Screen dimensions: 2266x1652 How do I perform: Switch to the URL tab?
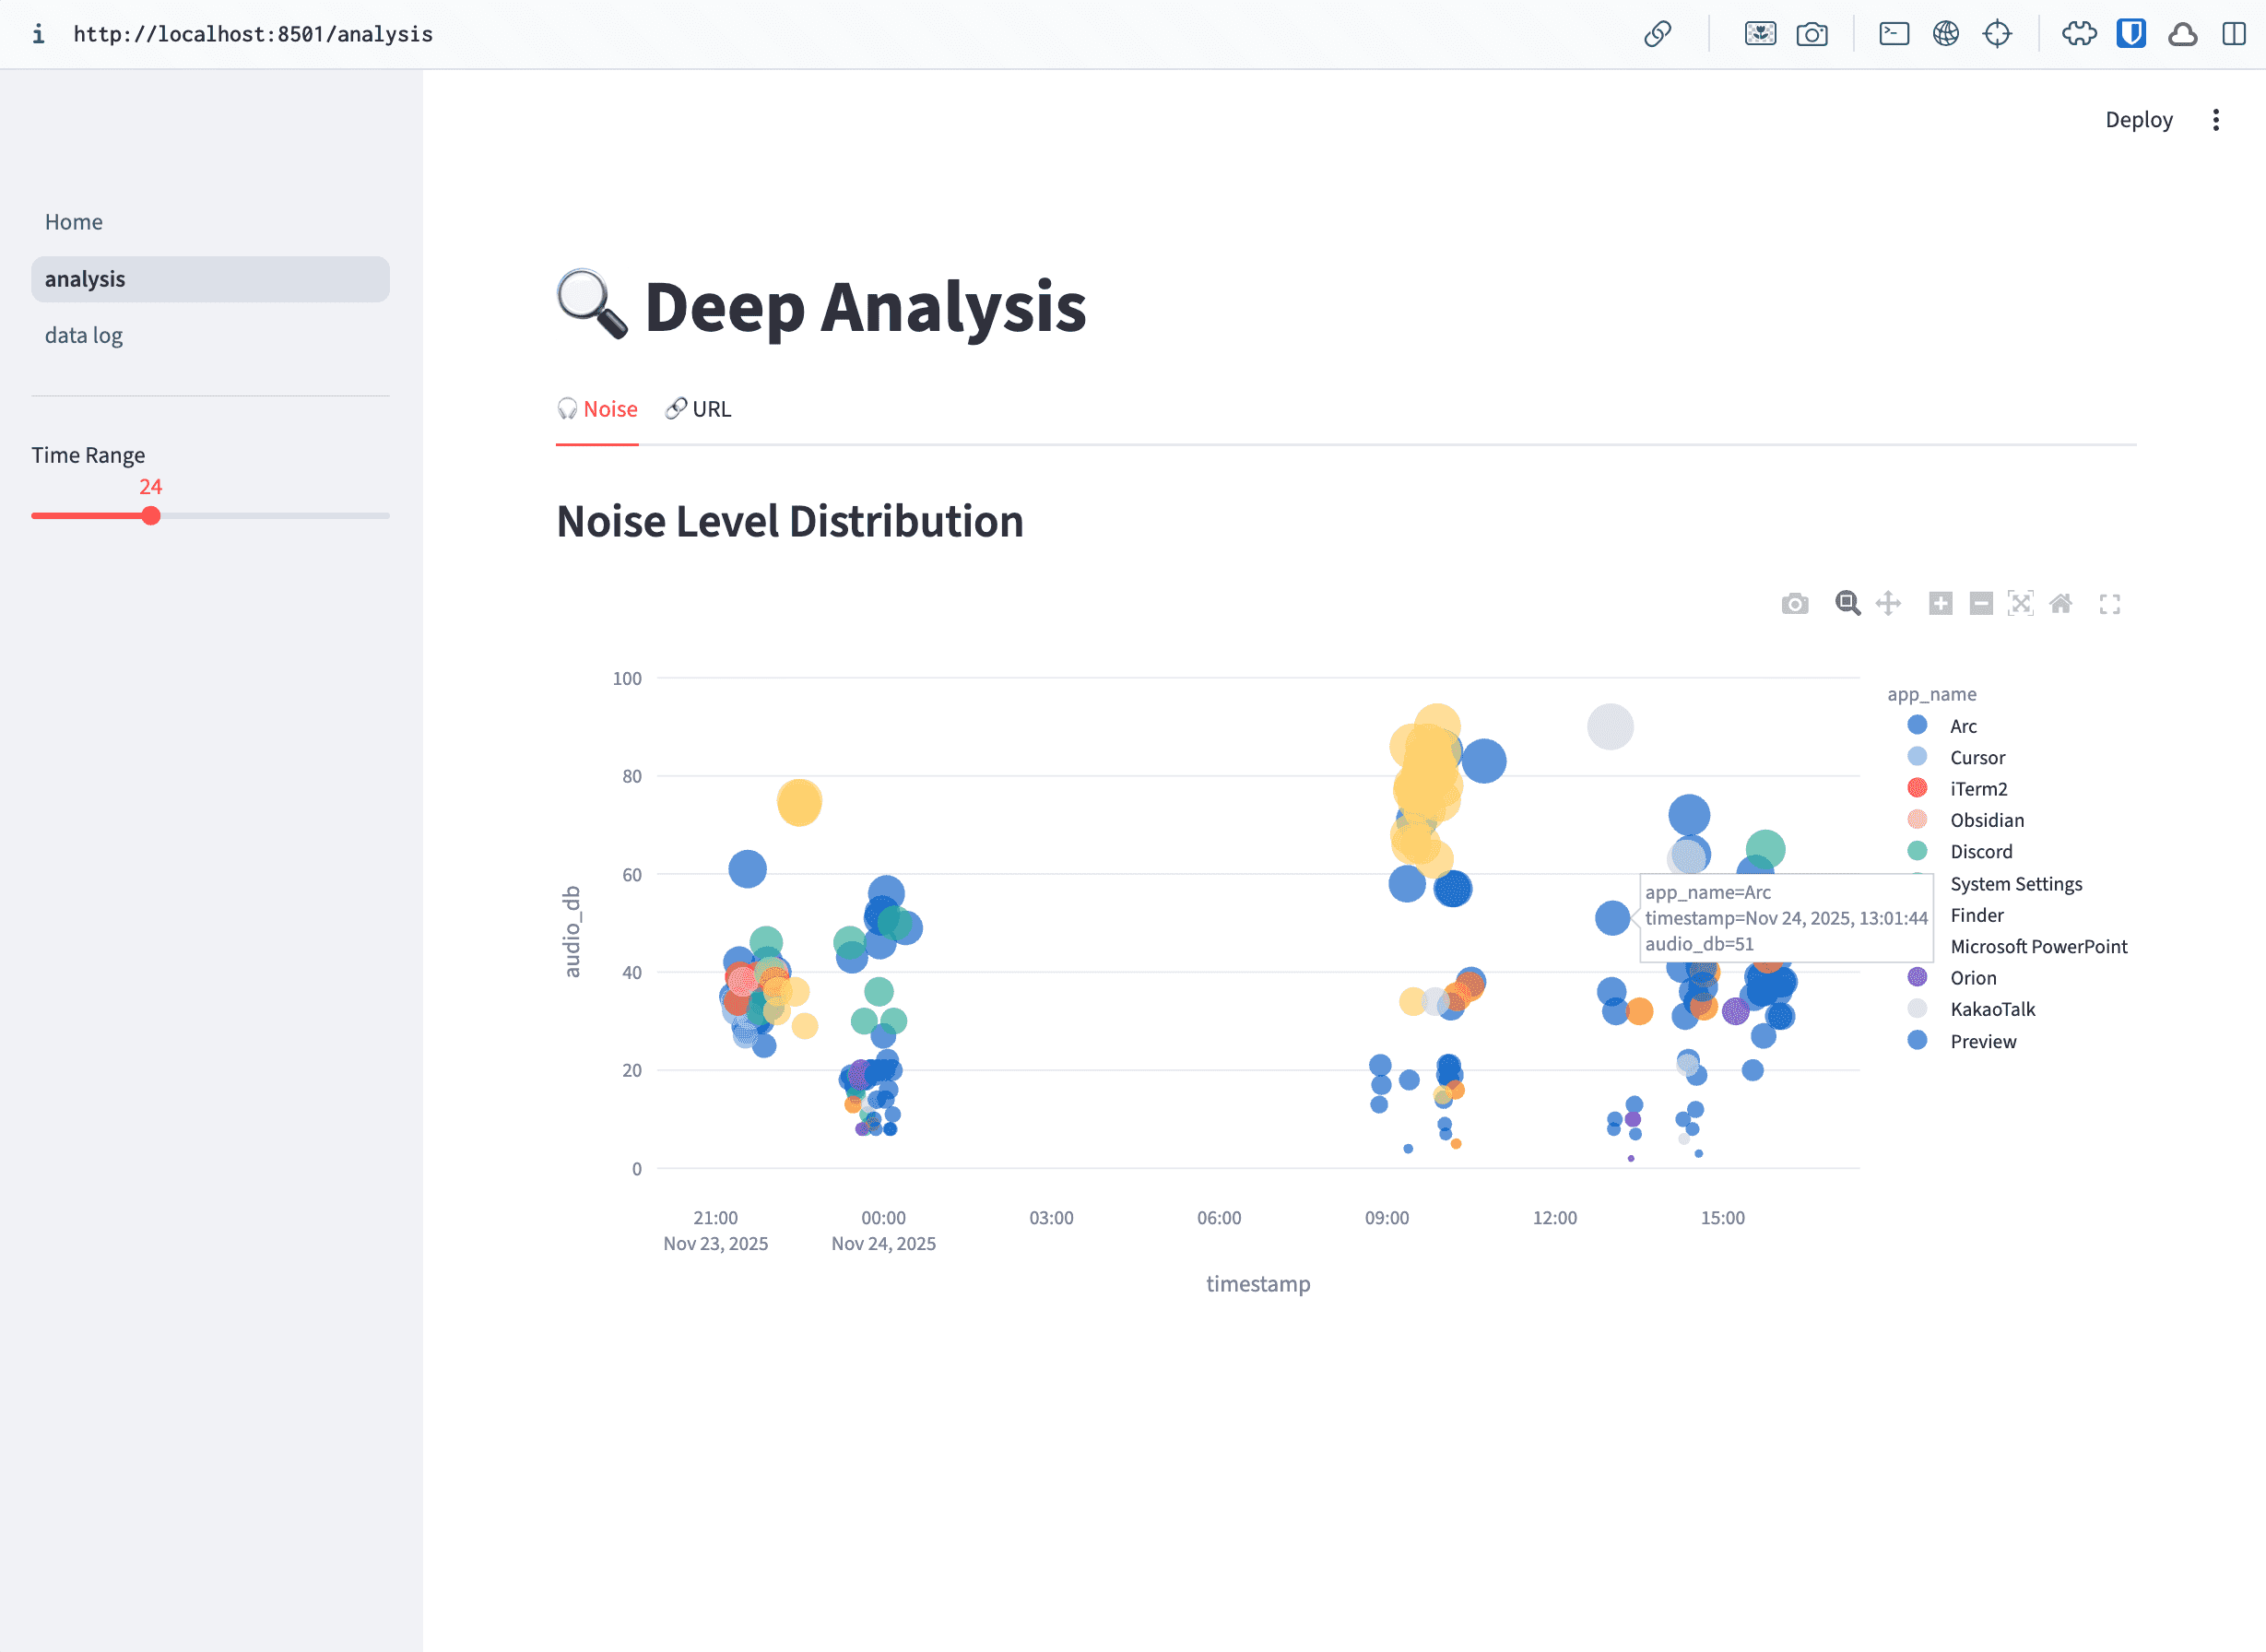click(699, 409)
